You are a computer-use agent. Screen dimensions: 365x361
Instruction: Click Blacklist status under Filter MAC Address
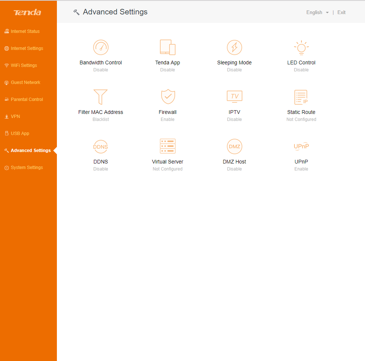tap(100, 119)
